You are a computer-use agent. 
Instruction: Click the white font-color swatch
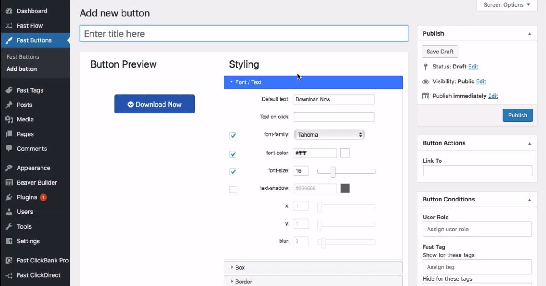[345, 153]
